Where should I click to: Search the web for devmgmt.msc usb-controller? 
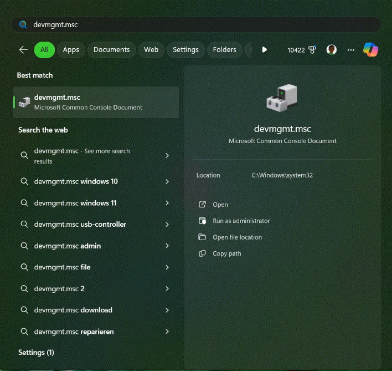point(96,224)
